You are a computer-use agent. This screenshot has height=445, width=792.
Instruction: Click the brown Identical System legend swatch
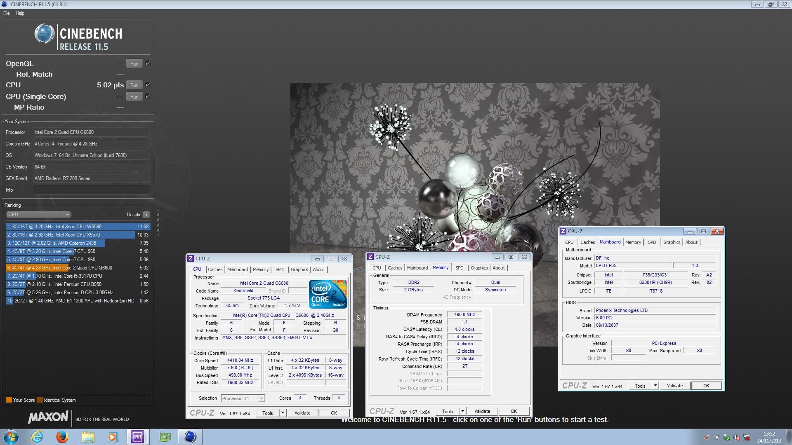pos(40,400)
